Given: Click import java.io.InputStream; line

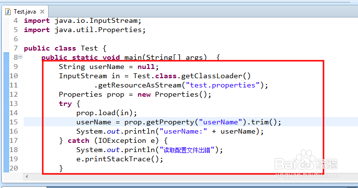Looking at the screenshot, I should 83,21.
